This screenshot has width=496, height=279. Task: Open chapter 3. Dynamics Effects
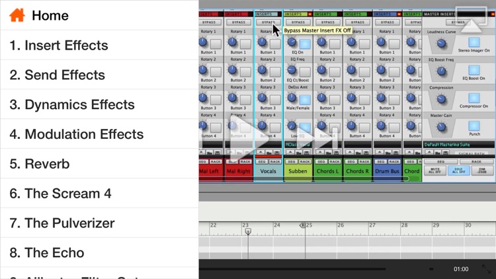pos(99,104)
